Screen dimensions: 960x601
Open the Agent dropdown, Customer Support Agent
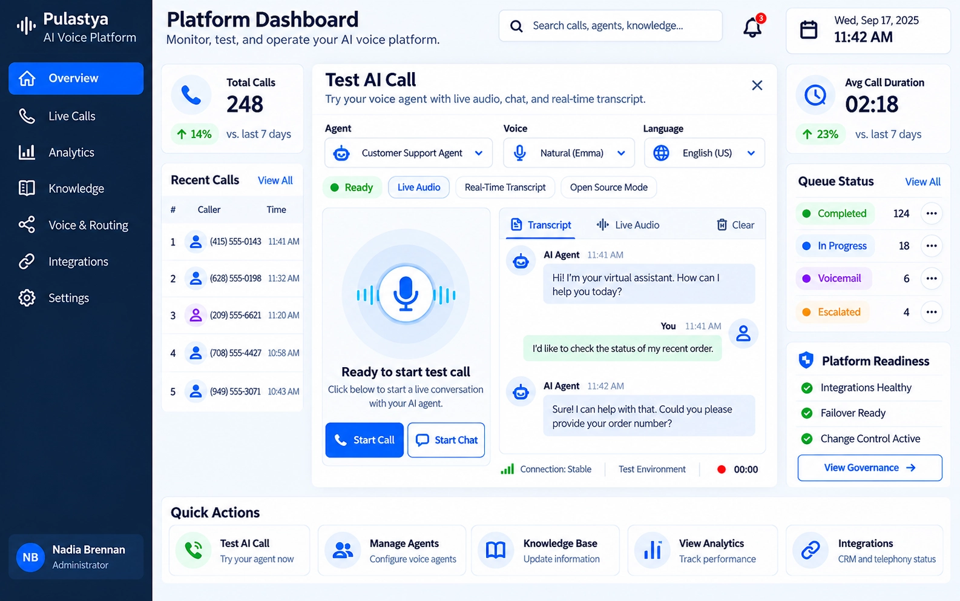click(409, 153)
